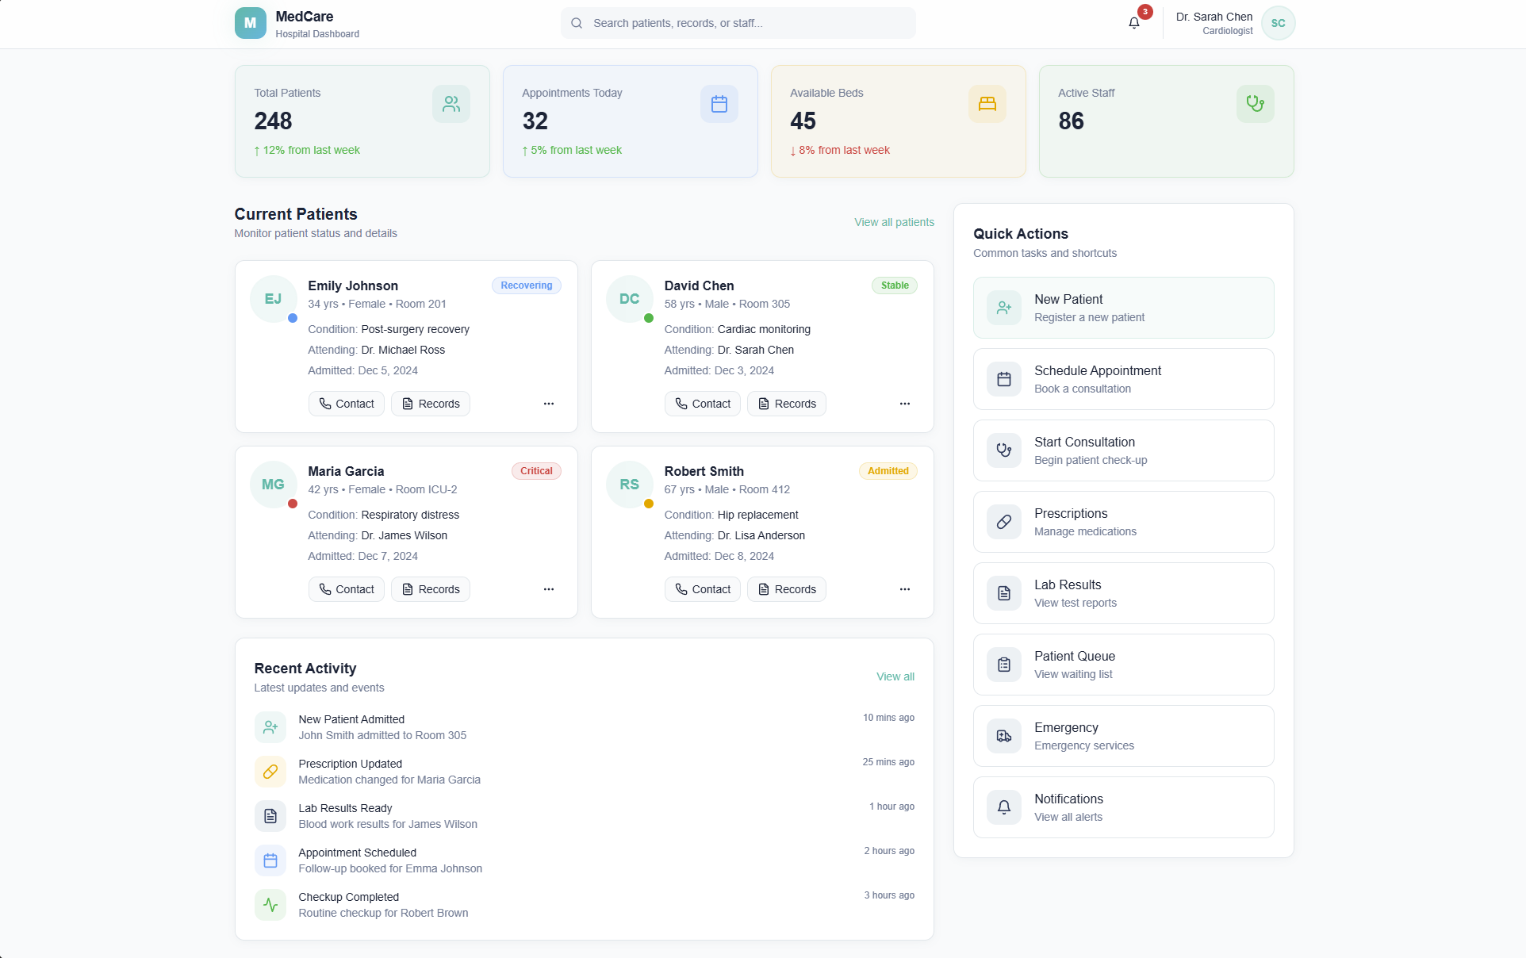Click the Appointments Today calendar icon
Screen dimensions: 1526x958
[x=719, y=104]
